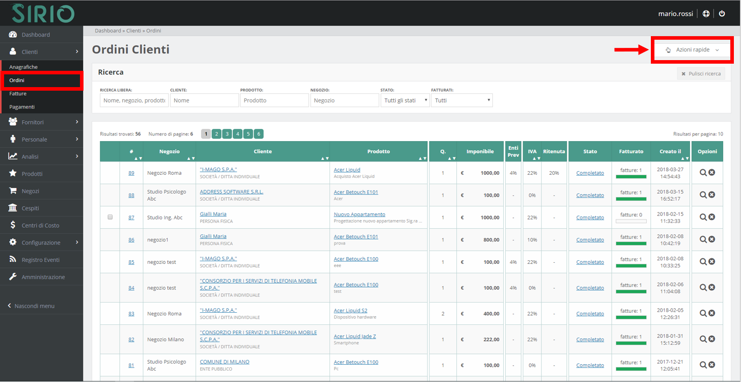Image resolution: width=741 pixels, height=382 pixels.
Task: Open the COMUNE DI MILANO client link
Action: (x=225, y=362)
